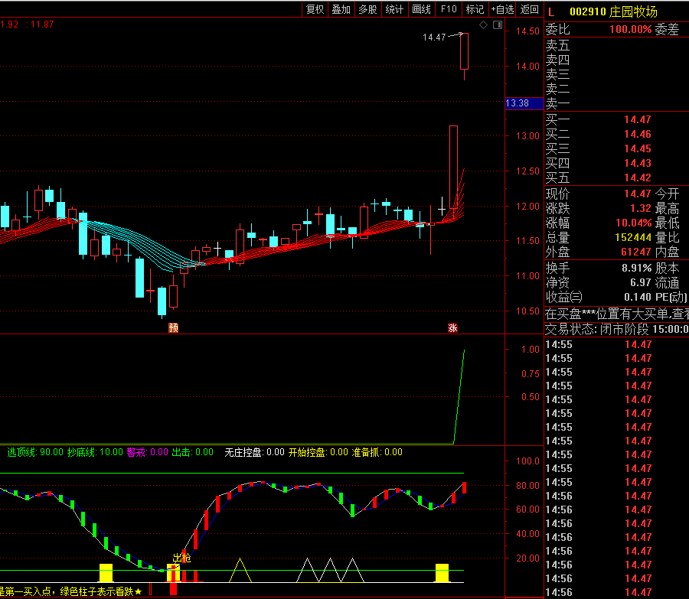Select the 卖一 order book row

616,103
